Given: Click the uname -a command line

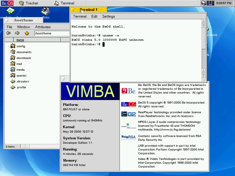Looking at the screenshot, I should tap(95, 35).
